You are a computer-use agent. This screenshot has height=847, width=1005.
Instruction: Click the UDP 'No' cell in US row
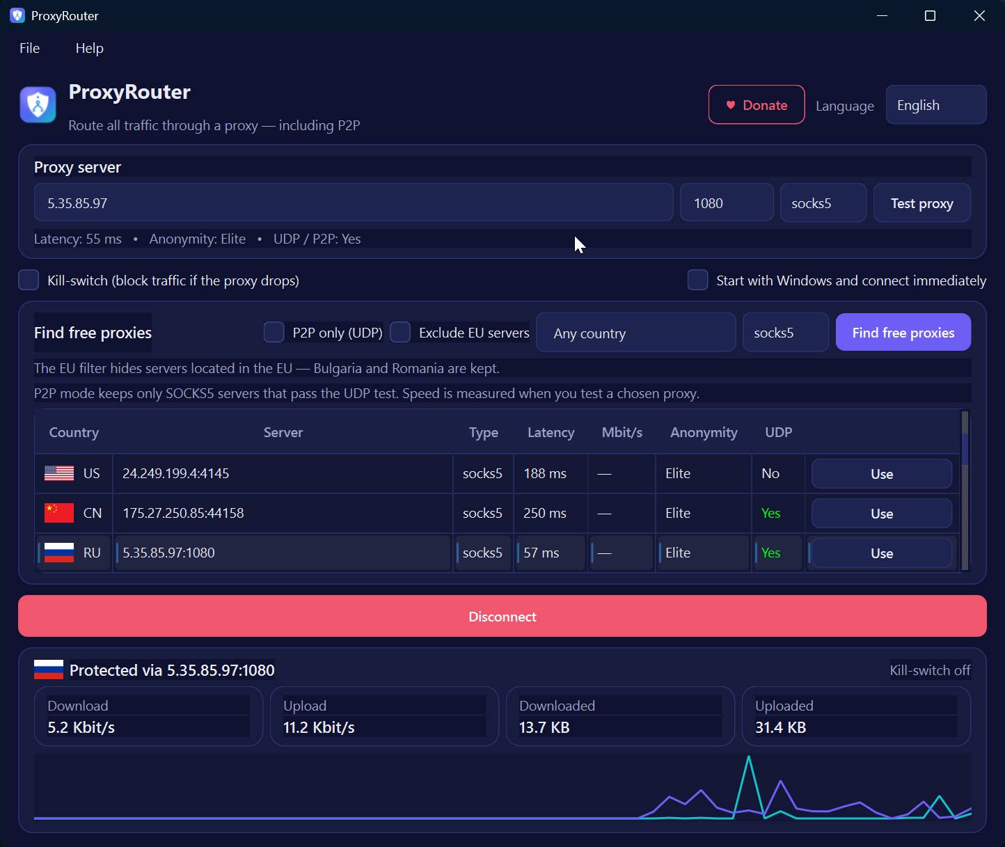point(778,473)
